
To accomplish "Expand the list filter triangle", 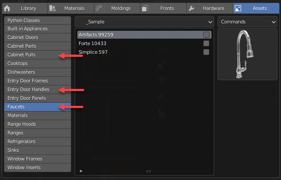I will point(81,171).
